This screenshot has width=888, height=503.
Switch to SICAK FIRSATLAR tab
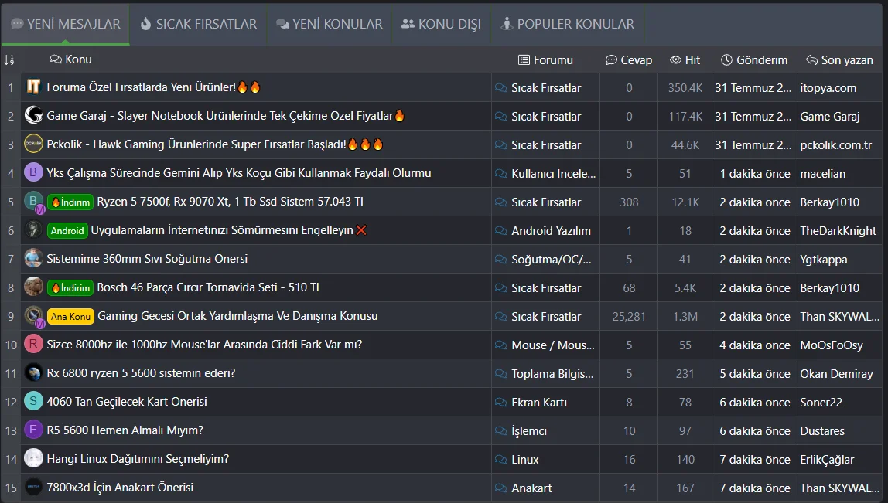[198, 24]
